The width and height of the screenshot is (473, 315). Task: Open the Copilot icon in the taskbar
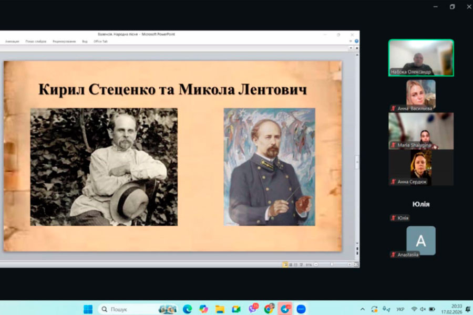point(203,309)
